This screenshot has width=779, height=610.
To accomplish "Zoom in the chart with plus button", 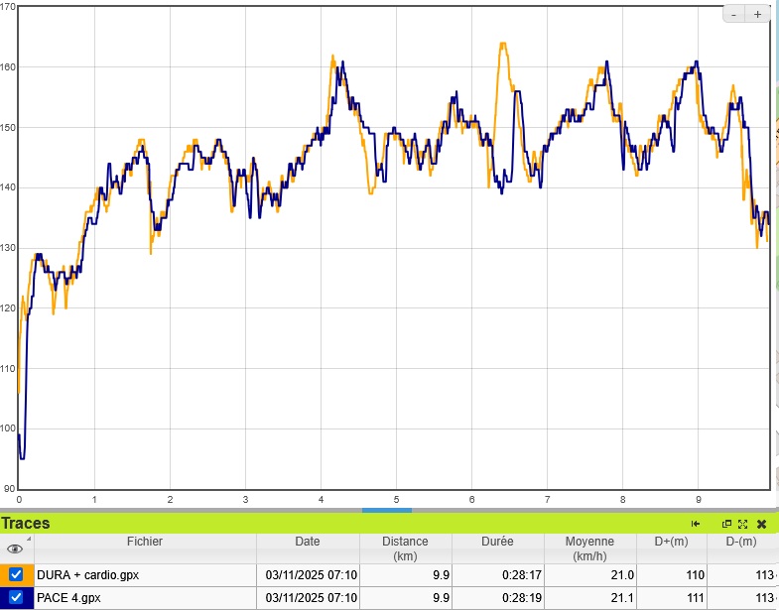I will click(x=758, y=14).
